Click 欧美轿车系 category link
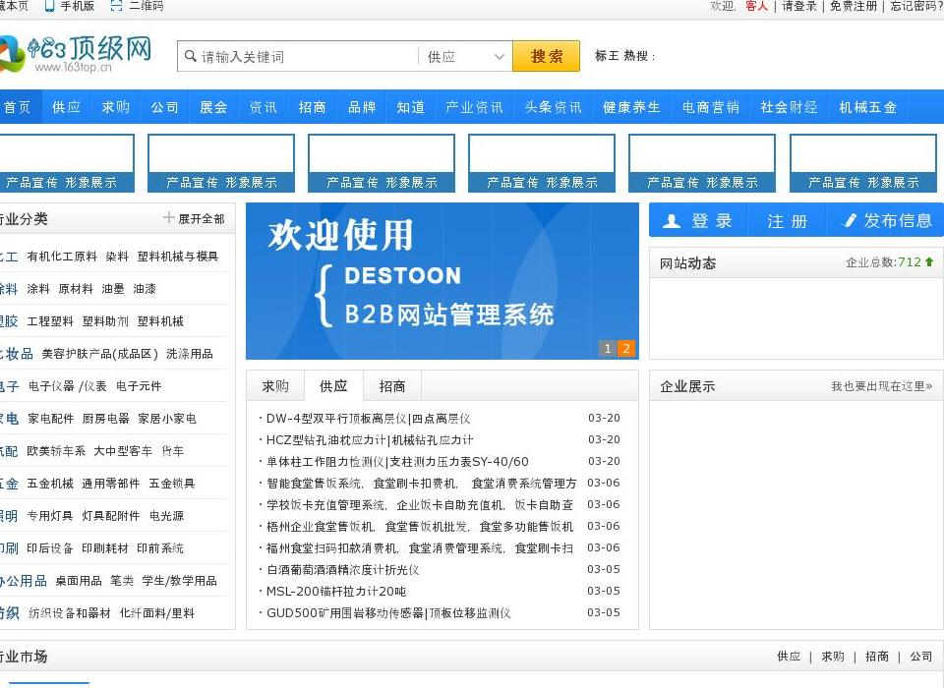 [56, 451]
